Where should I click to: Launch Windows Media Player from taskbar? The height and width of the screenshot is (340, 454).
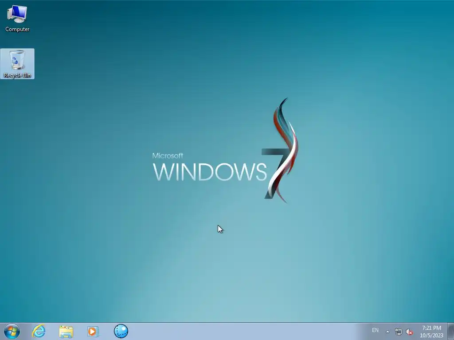93,331
